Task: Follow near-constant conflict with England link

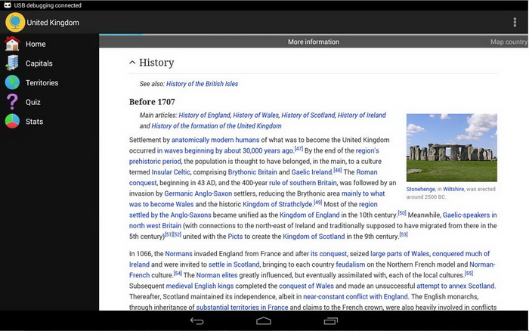Action: pos(356,296)
